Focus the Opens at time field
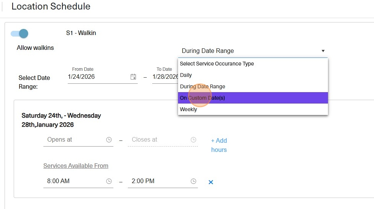The width and height of the screenshot is (374, 209). 74,140
